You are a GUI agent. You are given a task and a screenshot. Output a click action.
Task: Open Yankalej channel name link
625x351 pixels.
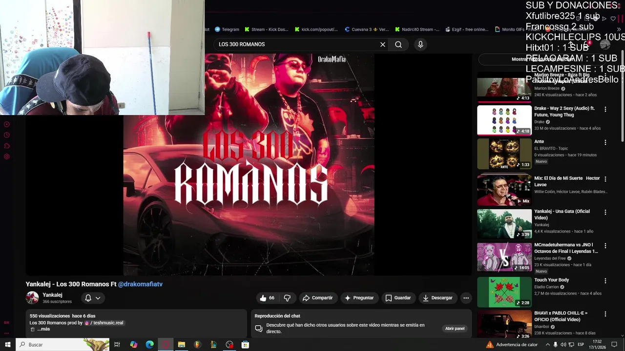pos(52,295)
